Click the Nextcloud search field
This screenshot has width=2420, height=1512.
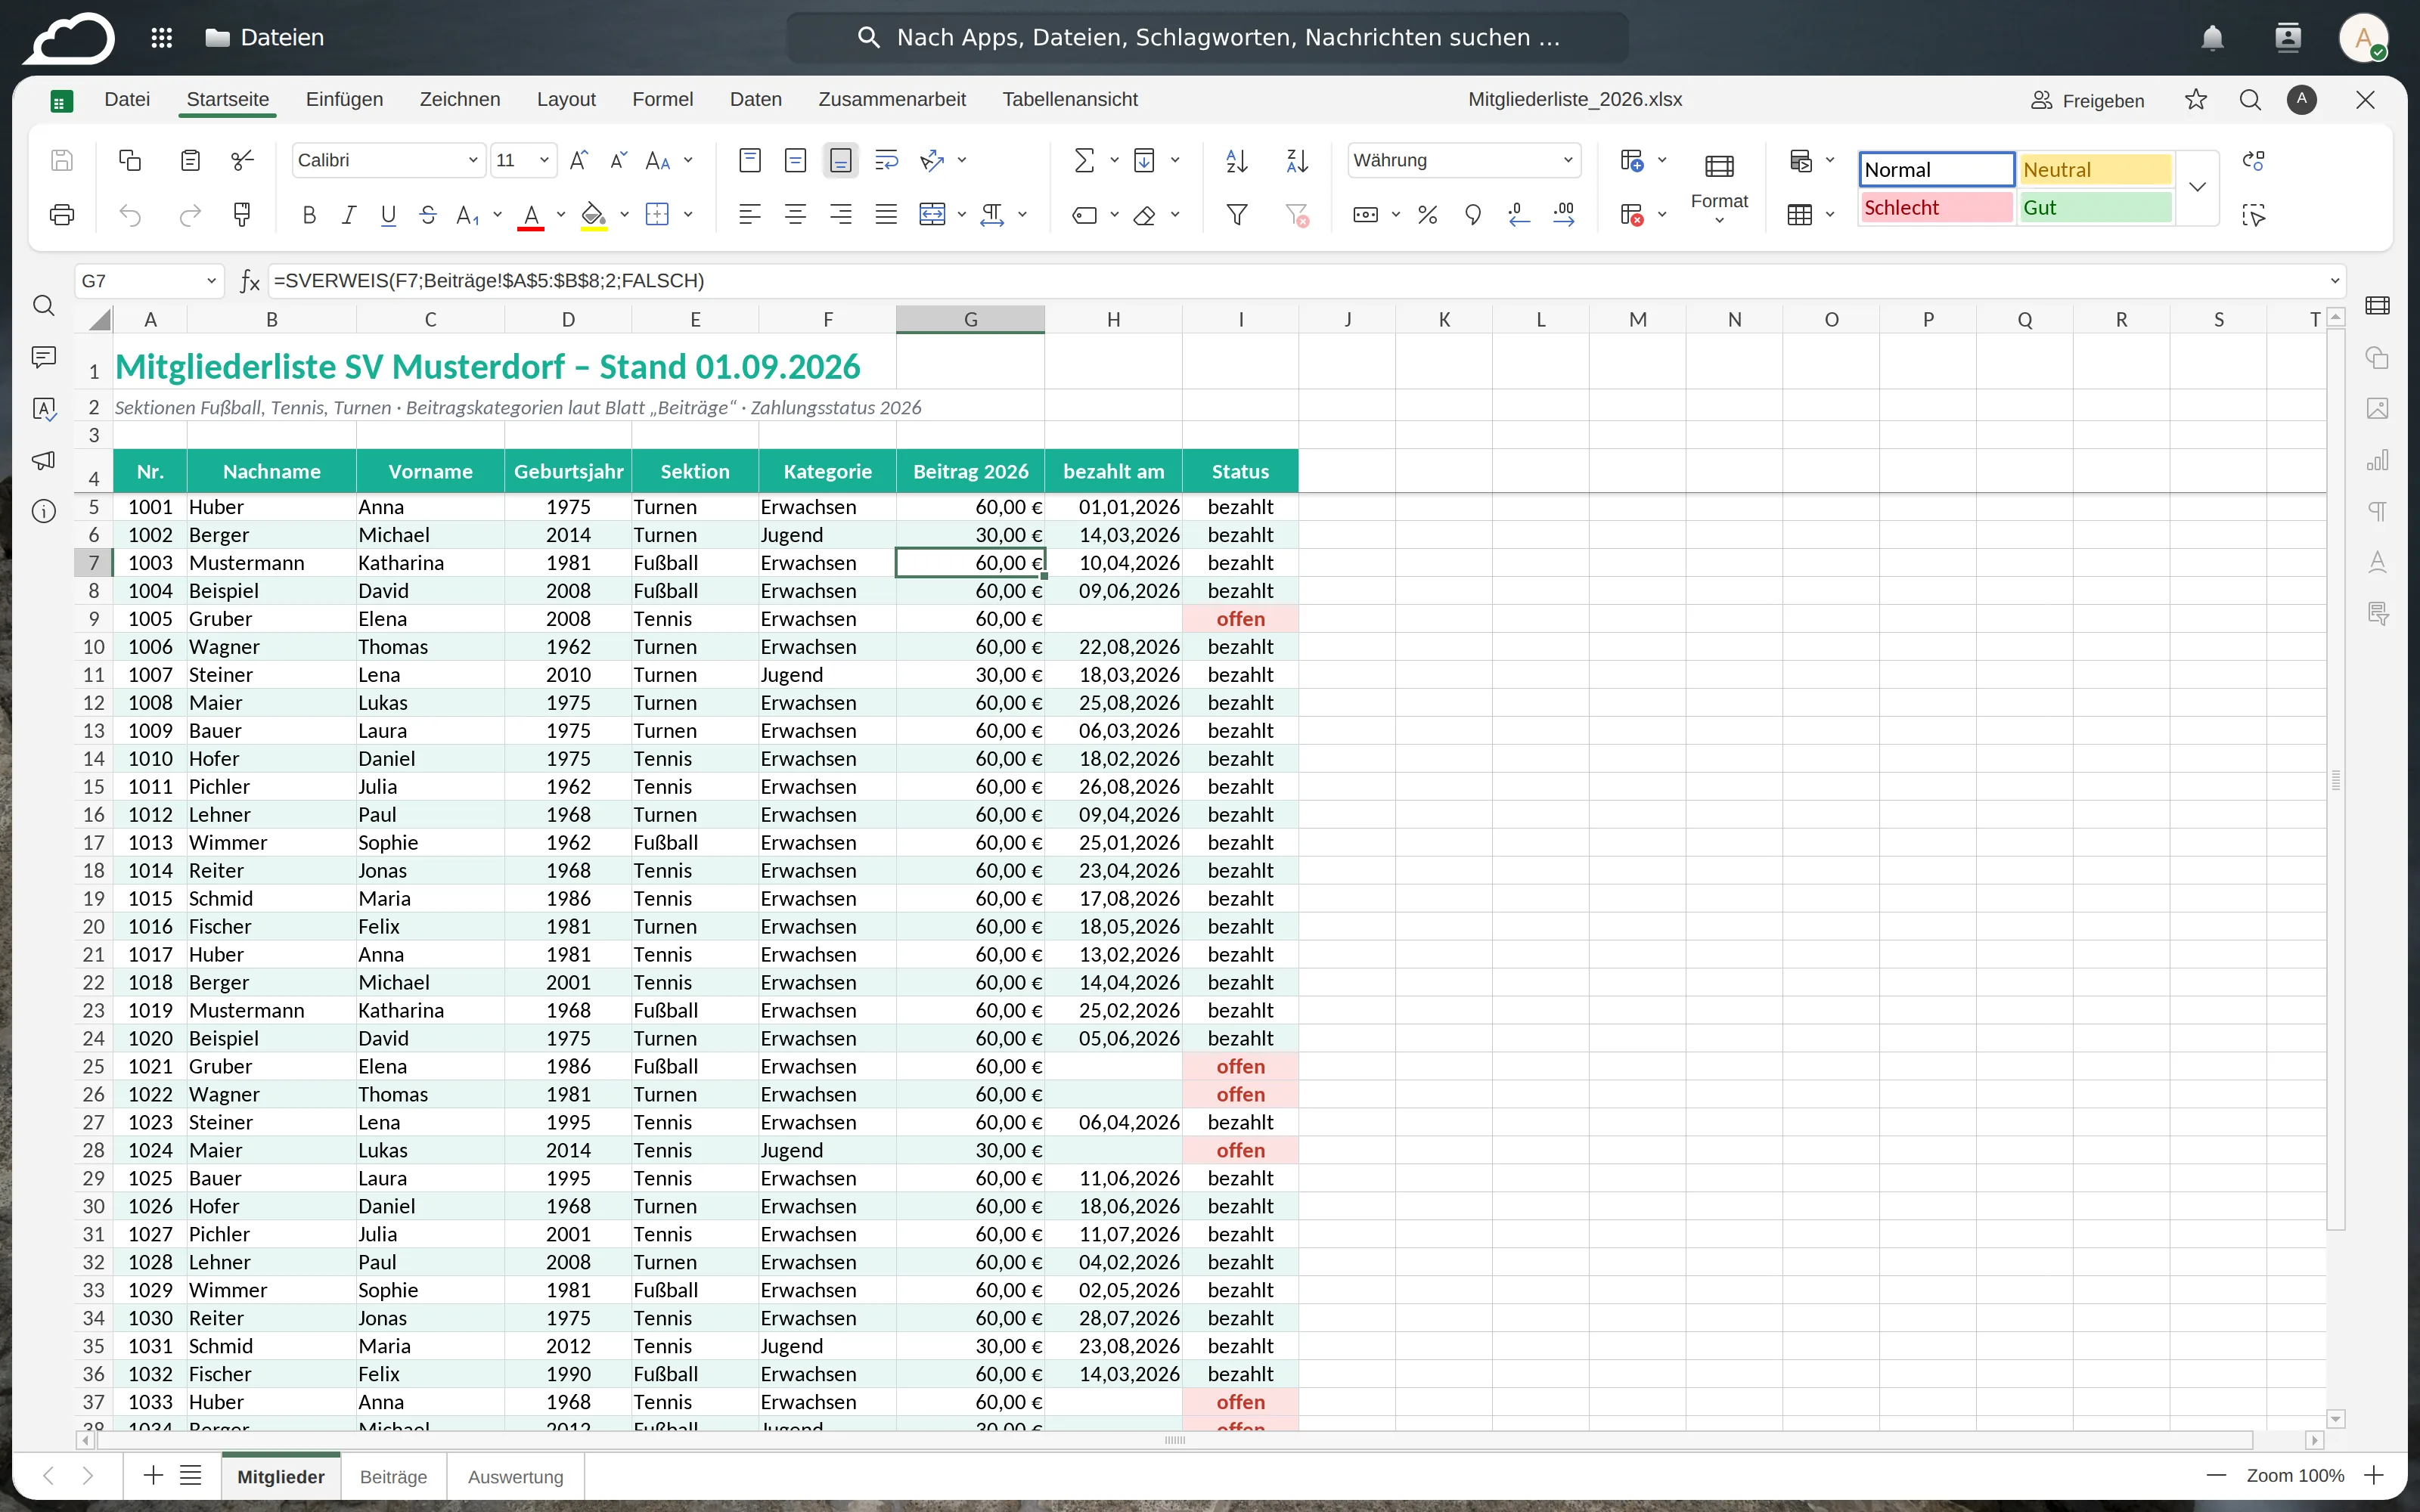[1207, 38]
